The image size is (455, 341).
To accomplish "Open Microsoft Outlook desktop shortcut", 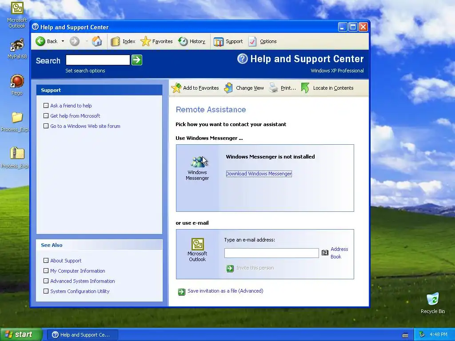I will pyautogui.click(x=17, y=15).
